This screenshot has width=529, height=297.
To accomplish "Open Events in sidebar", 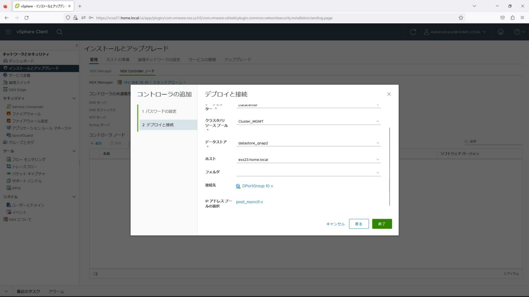I will click(19, 212).
